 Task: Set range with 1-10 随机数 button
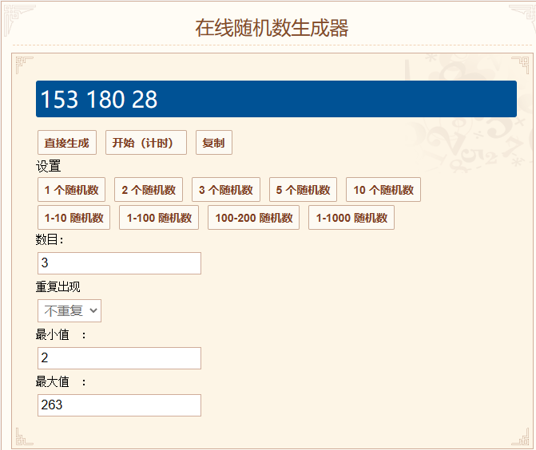(73, 218)
